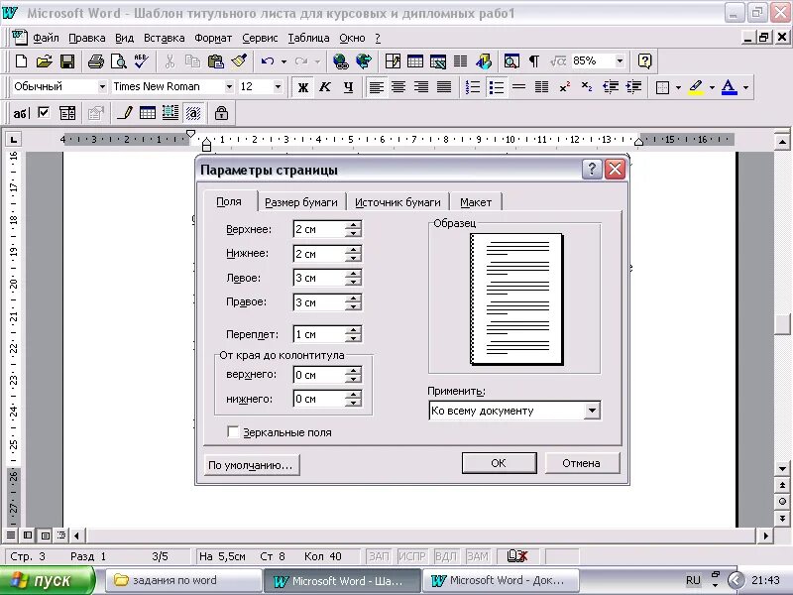
Task: Toggle the ИСПР track changes indicator
Action: pos(412,556)
